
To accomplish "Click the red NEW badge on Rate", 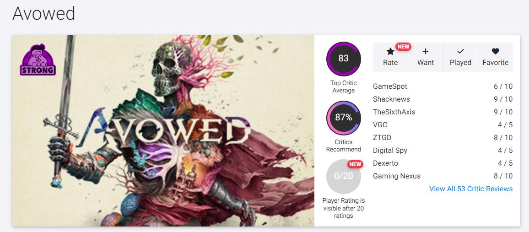I will (403, 47).
